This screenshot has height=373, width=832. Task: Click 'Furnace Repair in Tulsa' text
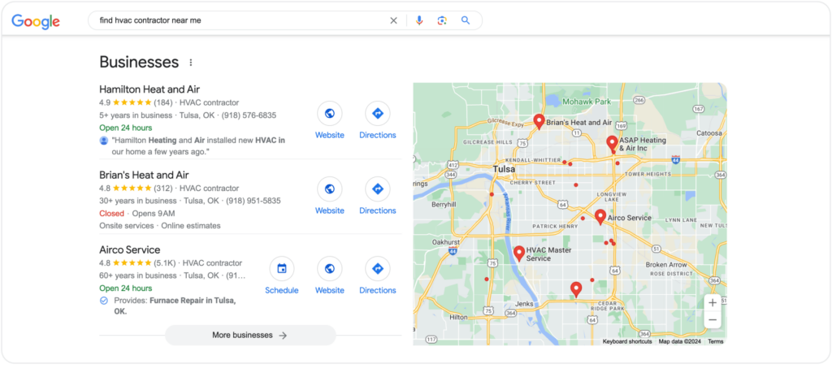193,301
